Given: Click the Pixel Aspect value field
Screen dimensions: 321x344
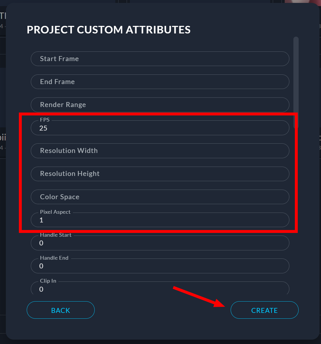Looking at the screenshot, I should (x=160, y=220).
